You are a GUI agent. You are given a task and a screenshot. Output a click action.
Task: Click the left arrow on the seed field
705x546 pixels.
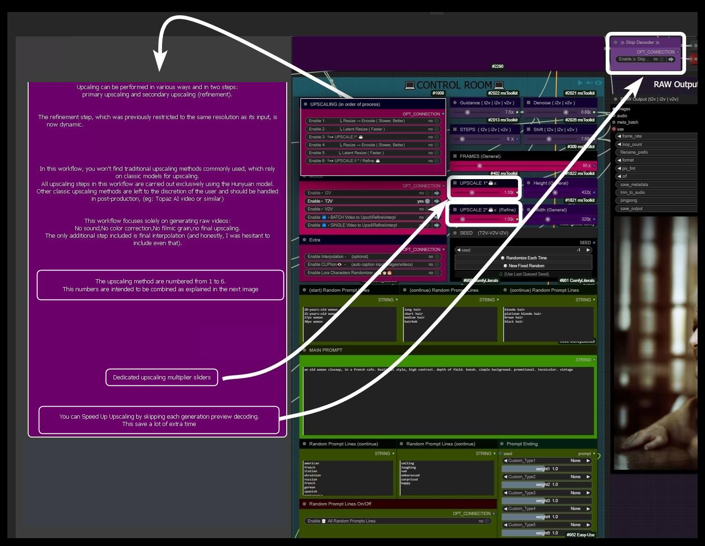click(458, 250)
